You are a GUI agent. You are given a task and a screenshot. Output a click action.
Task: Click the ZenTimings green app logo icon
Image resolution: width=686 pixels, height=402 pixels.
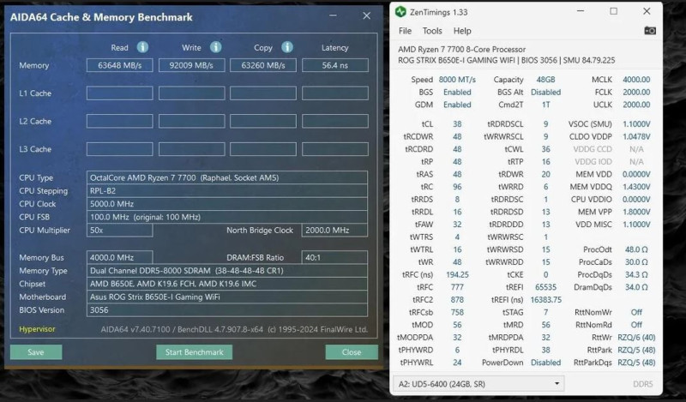400,12
